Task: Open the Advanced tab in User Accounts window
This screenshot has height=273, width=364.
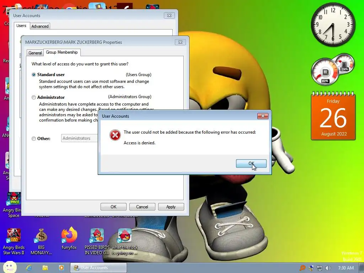Action: [x=40, y=26]
